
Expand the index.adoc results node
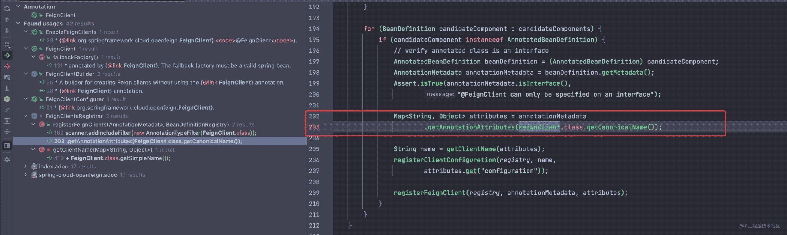point(26,166)
